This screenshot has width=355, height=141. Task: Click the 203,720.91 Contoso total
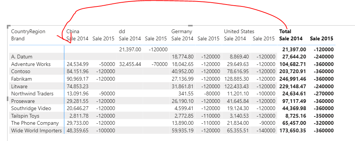(293, 72)
